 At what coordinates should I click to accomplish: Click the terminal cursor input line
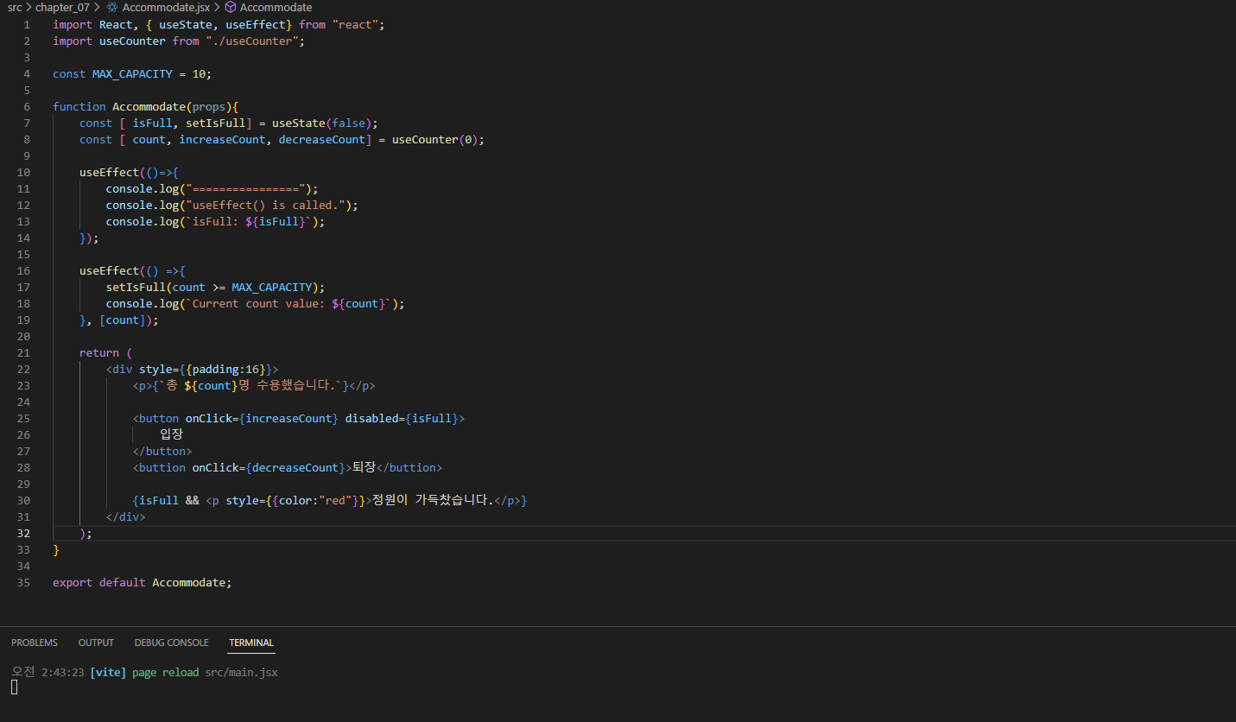[x=15, y=687]
